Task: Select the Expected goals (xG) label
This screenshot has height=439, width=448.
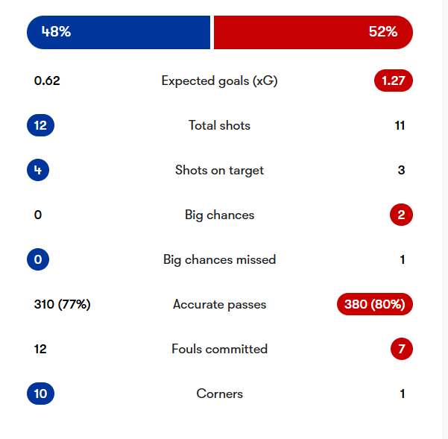Action: (219, 80)
